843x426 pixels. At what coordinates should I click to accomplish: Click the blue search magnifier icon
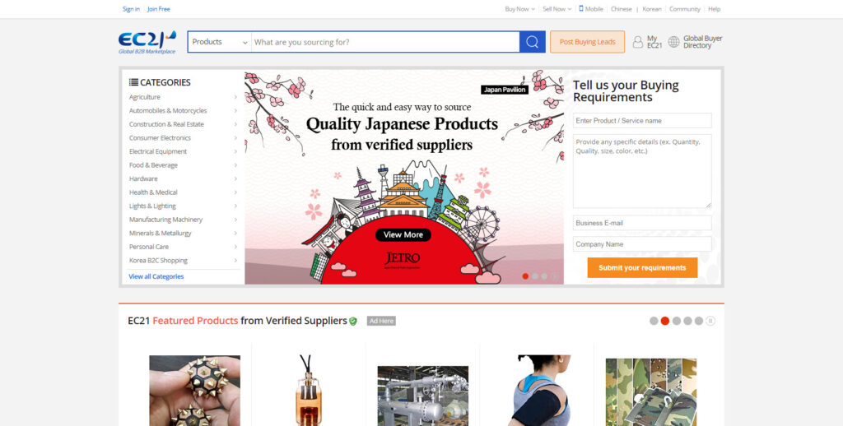(x=533, y=42)
